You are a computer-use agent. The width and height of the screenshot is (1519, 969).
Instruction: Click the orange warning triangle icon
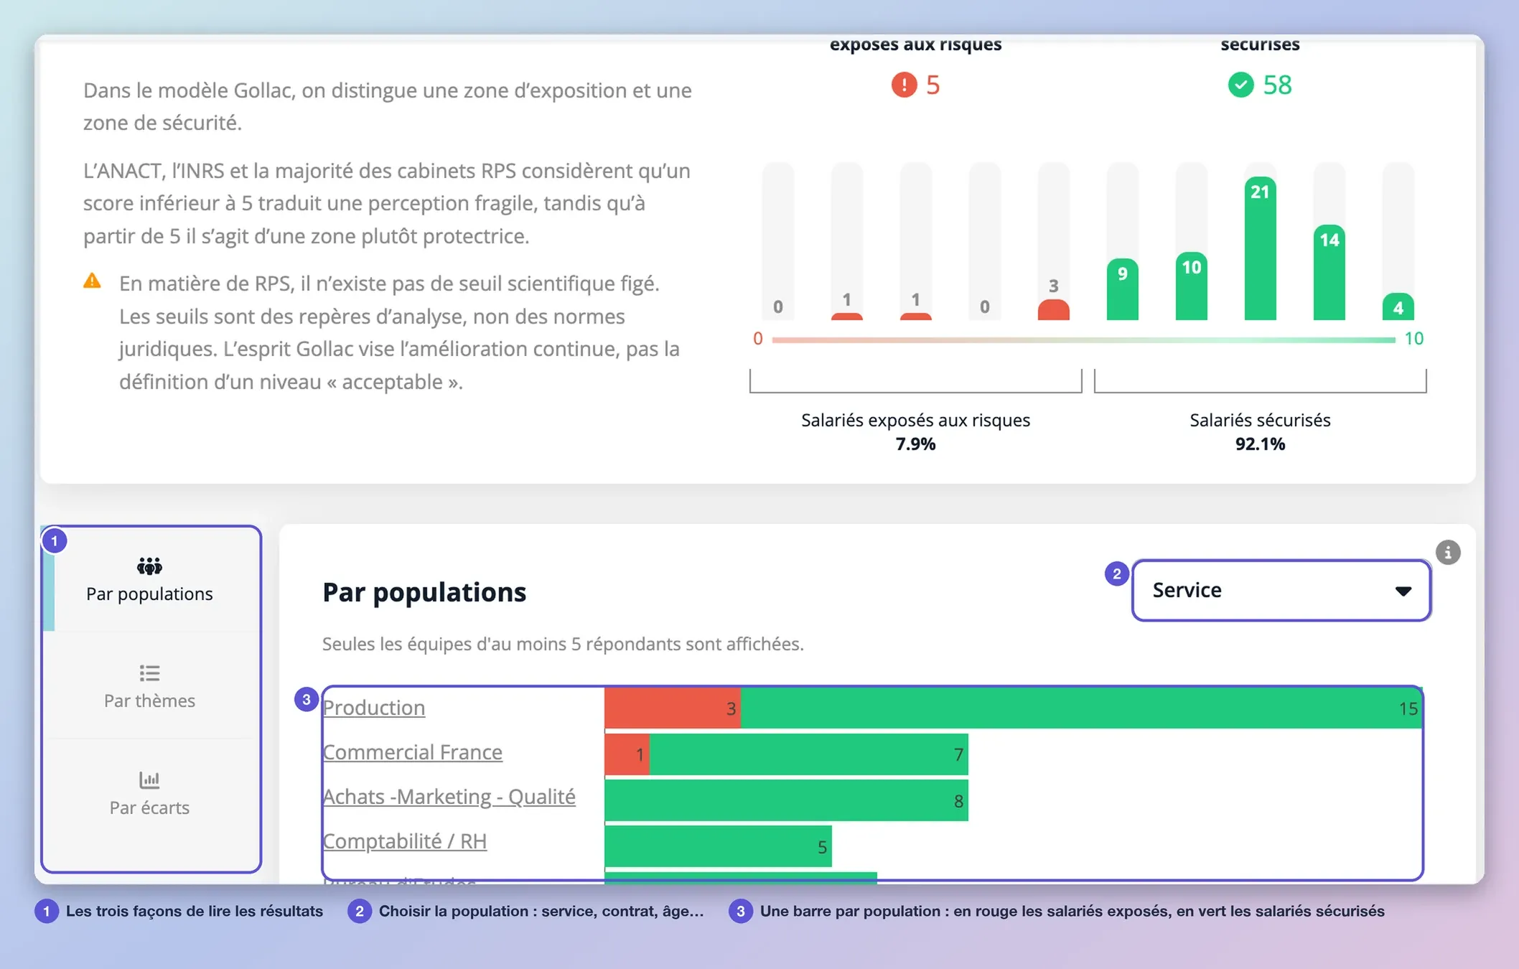tap(93, 281)
